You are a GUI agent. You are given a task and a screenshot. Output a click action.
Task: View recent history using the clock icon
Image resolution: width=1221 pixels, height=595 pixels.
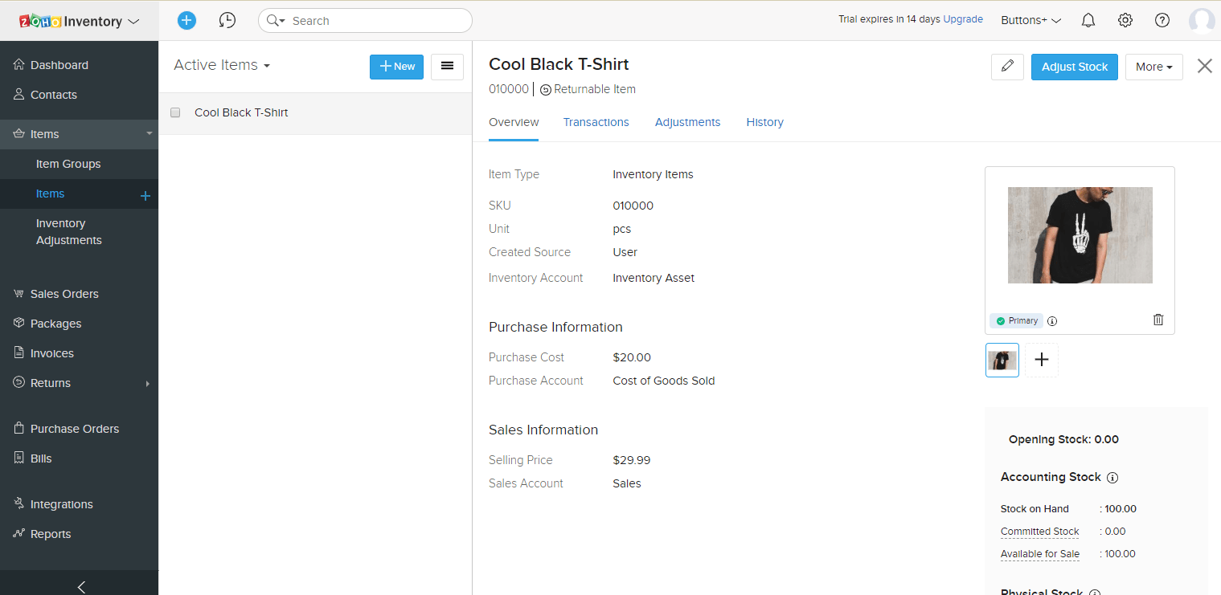(227, 20)
